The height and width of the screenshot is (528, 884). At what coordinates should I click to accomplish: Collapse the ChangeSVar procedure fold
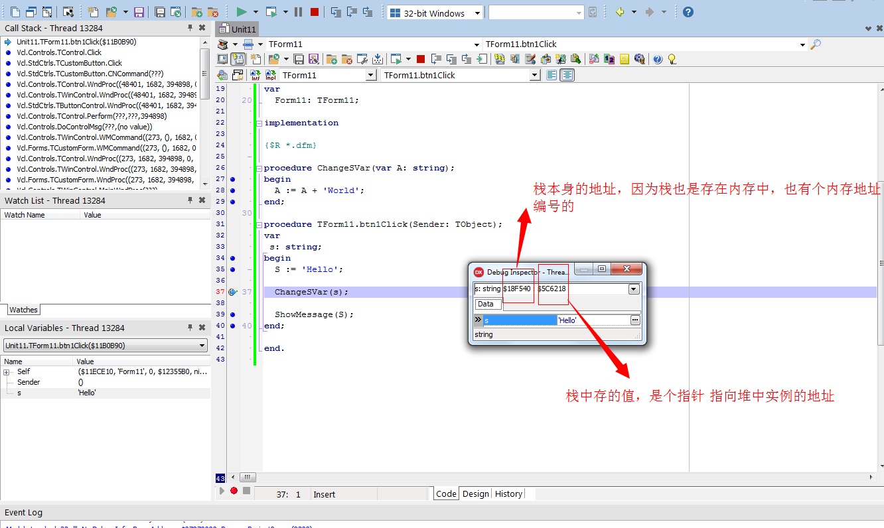click(259, 168)
